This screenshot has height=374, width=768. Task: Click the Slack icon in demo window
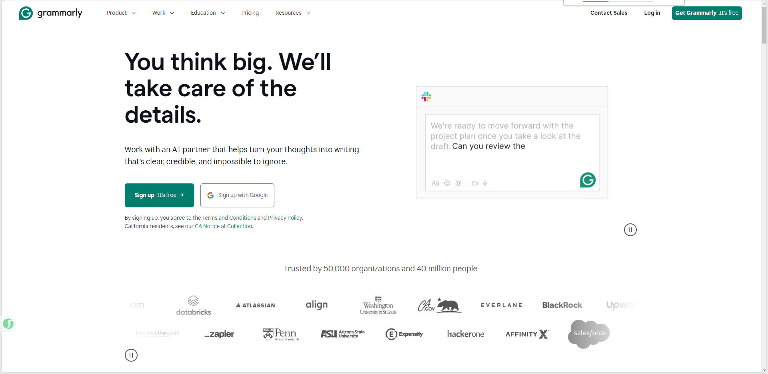[426, 97]
